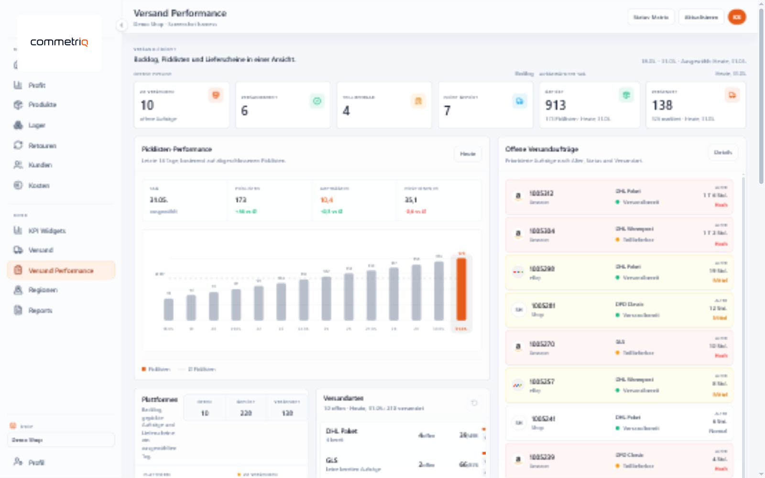Open order 1005241 in the shipping list
This screenshot has height=478, width=765.
click(x=619, y=423)
